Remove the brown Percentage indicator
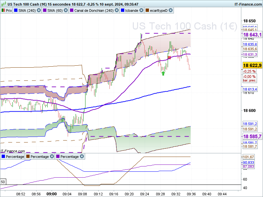The width and height of the screenshot is (263, 197). (52, 156)
